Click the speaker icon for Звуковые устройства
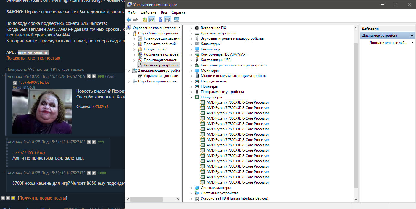The width and height of the screenshot is (416, 209). [x=197, y=38]
